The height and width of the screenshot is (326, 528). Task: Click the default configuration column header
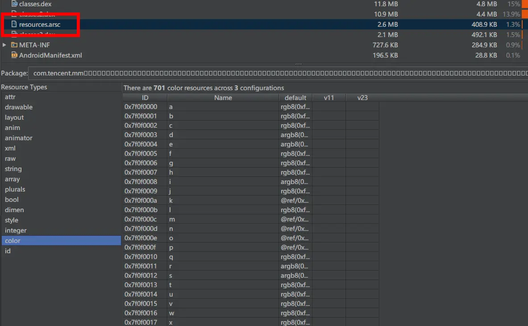(295, 98)
